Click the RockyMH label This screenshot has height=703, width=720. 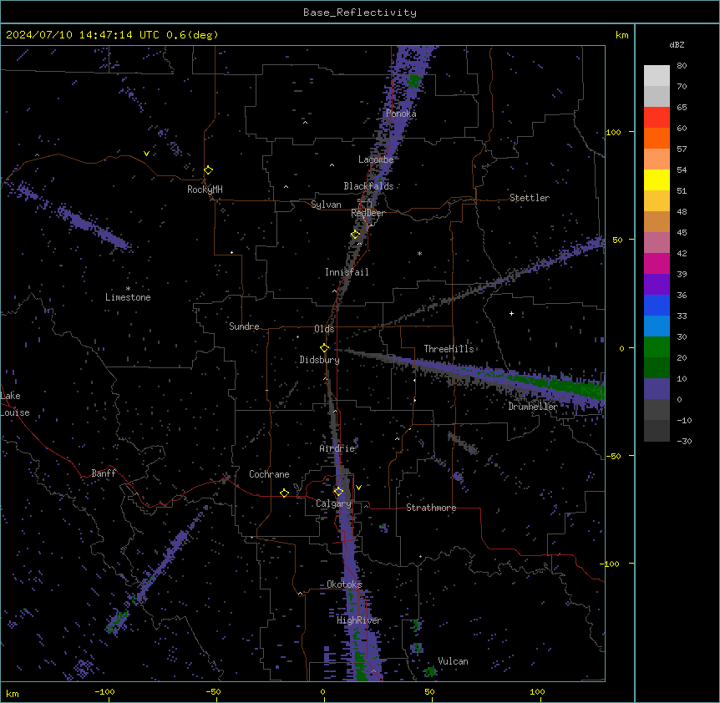pyautogui.click(x=205, y=190)
